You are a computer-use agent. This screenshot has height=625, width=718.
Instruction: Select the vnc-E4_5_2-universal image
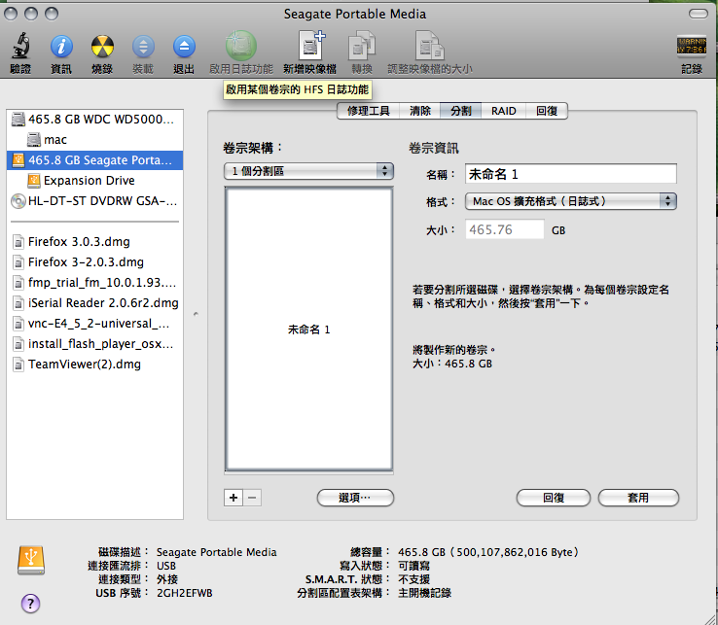94,324
